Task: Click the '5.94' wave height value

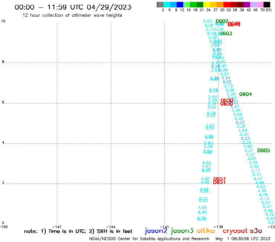Action: [x=237, y=114]
